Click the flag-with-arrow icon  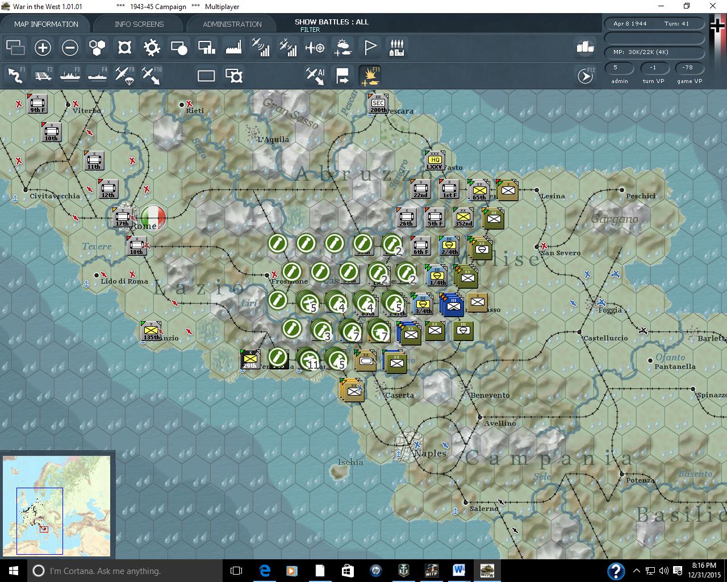pyautogui.click(x=342, y=76)
